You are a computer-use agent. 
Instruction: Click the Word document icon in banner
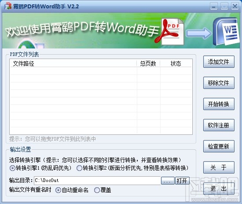click(226, 31)
